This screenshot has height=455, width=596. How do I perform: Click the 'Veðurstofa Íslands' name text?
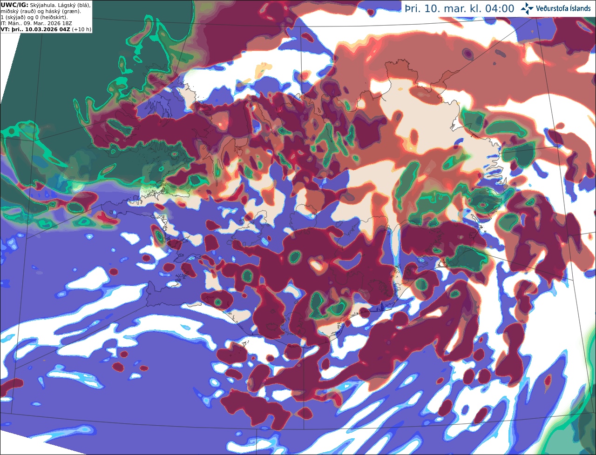563,8
